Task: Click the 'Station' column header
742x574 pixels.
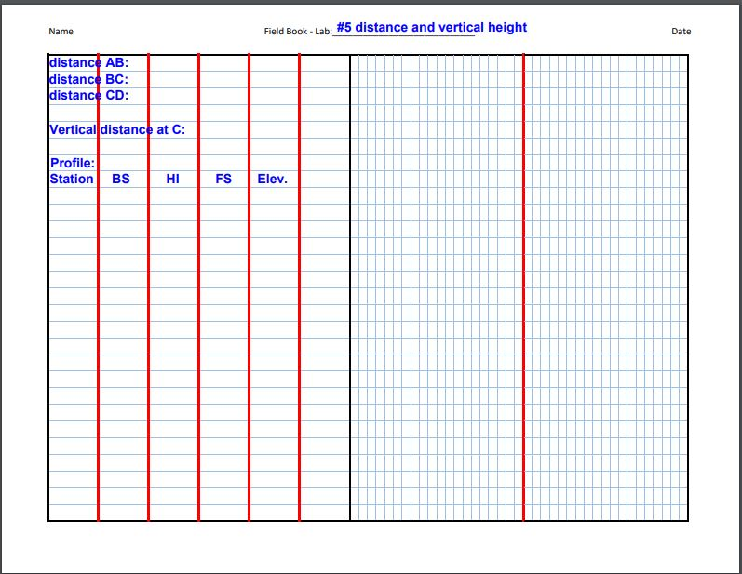Action: (72, 180)
